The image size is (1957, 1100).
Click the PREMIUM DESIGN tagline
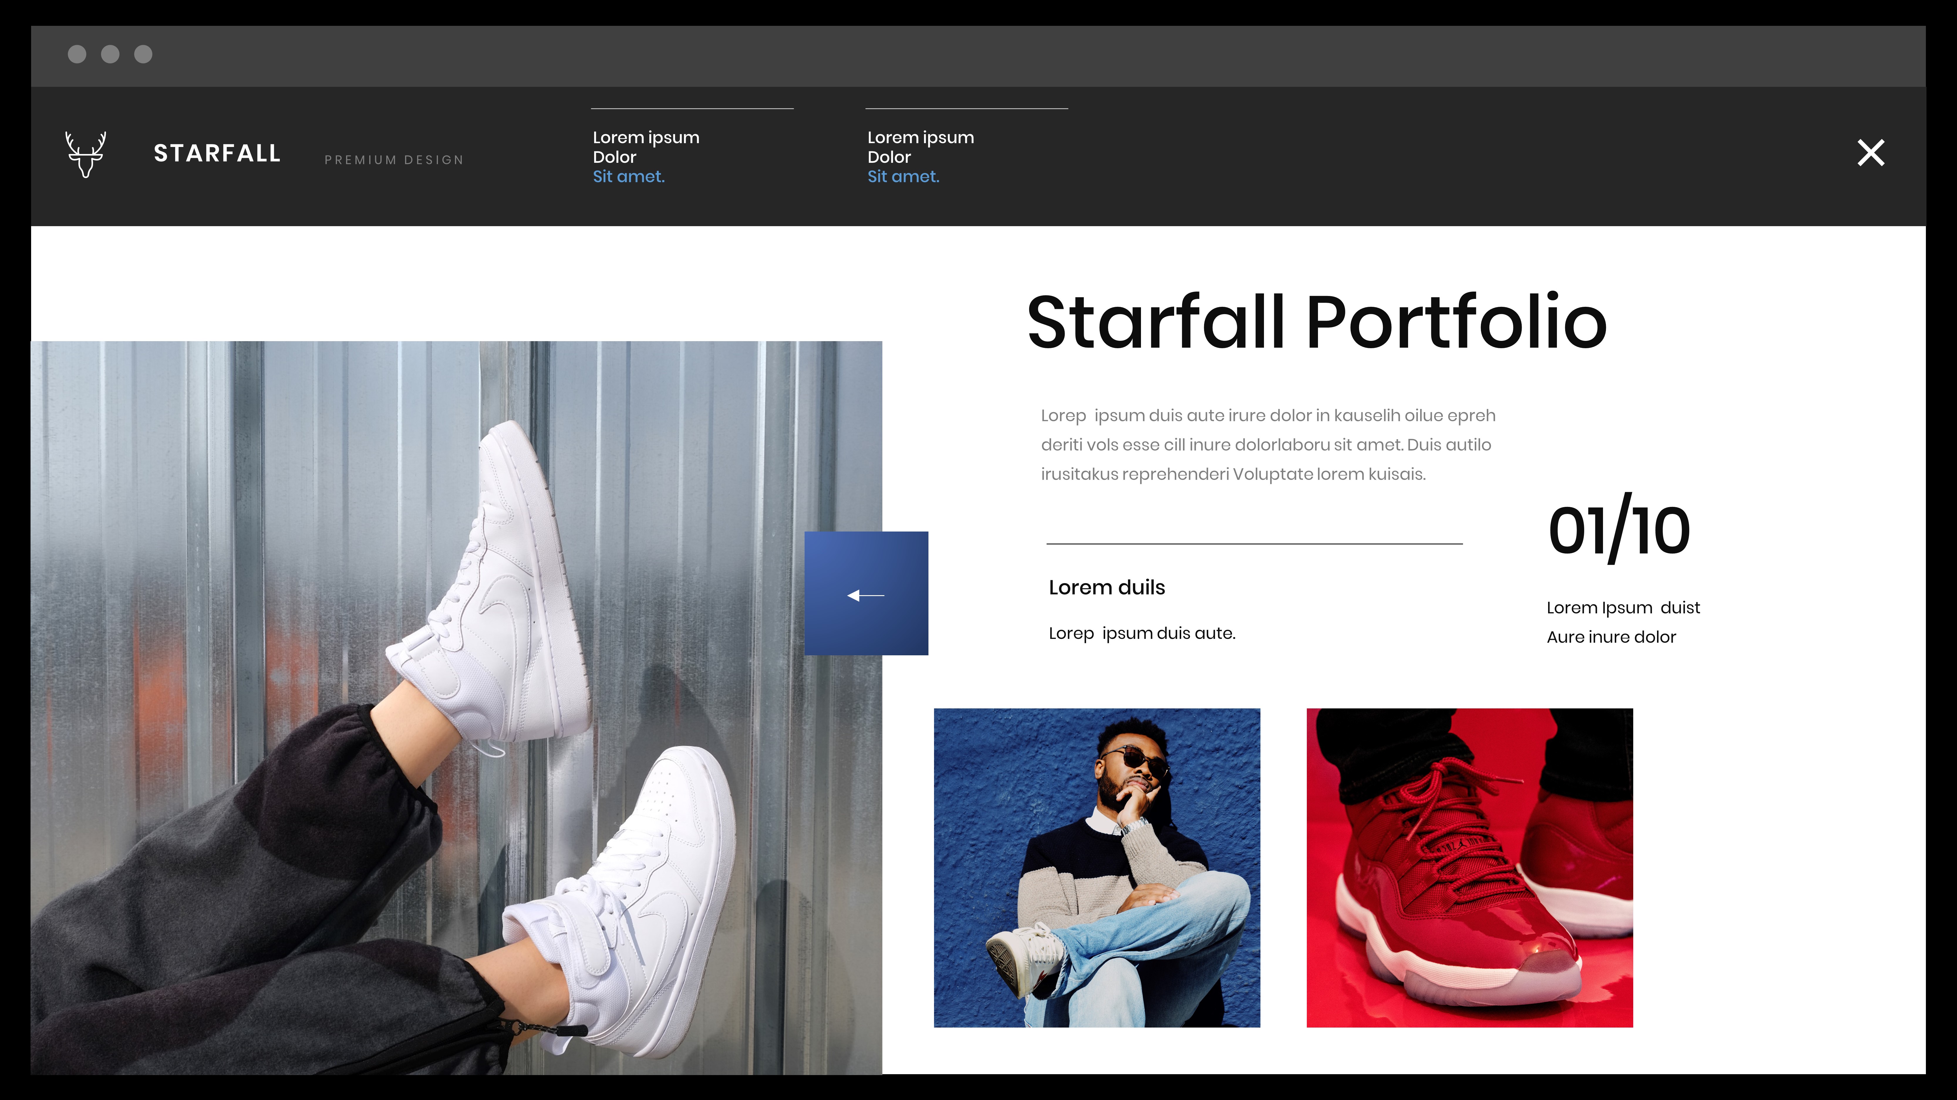point(394,160)
